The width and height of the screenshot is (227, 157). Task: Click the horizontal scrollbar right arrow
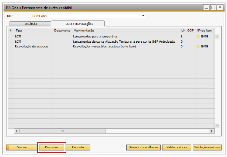tap(212, 131)
